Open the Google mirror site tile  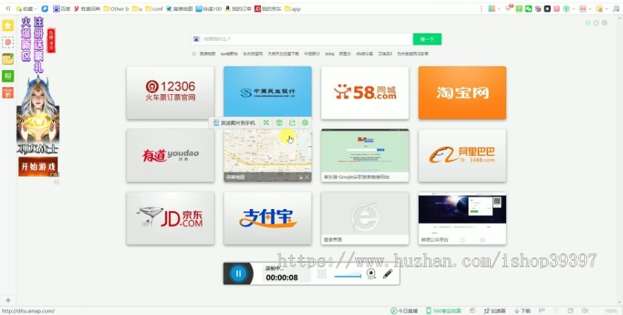[x=365, y=155]
